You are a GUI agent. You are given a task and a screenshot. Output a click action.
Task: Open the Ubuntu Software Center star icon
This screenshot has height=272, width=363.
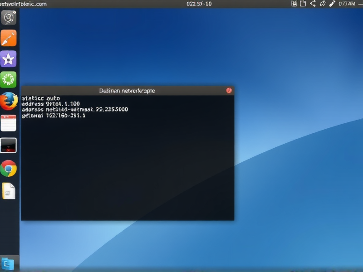pyautogui.click(x=9, y=58)
